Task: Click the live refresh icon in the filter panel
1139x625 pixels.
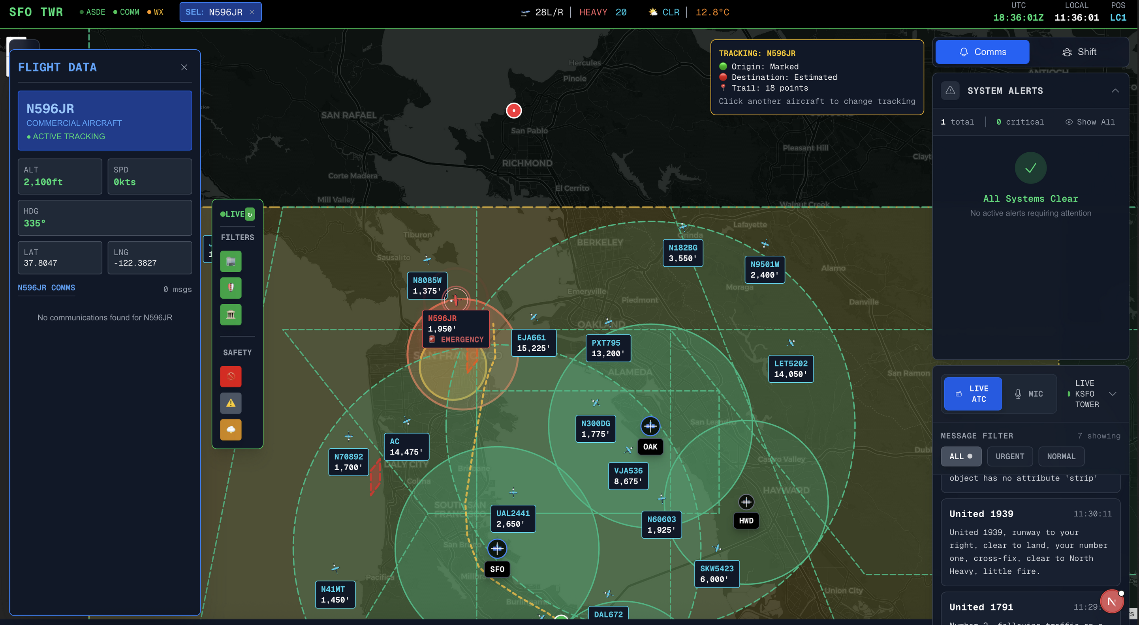Action: 250,214
